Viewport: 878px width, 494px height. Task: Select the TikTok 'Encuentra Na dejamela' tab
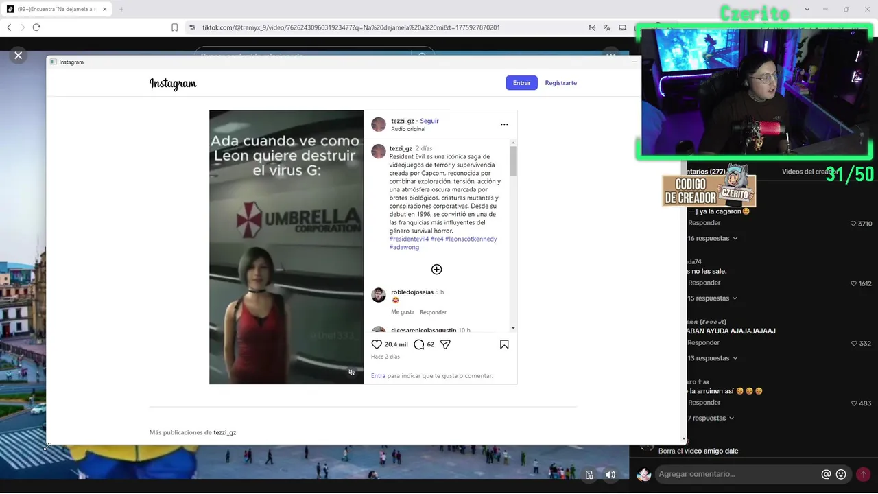[x=56, y=9]
